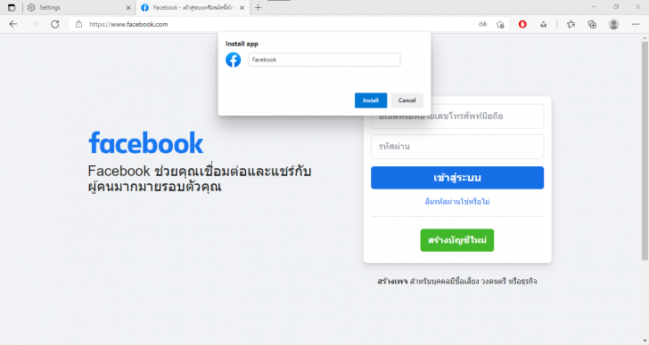Open the สร้างเพจ create page link
This screenshot has width=649, height=345.
click(x=392, y=282)
